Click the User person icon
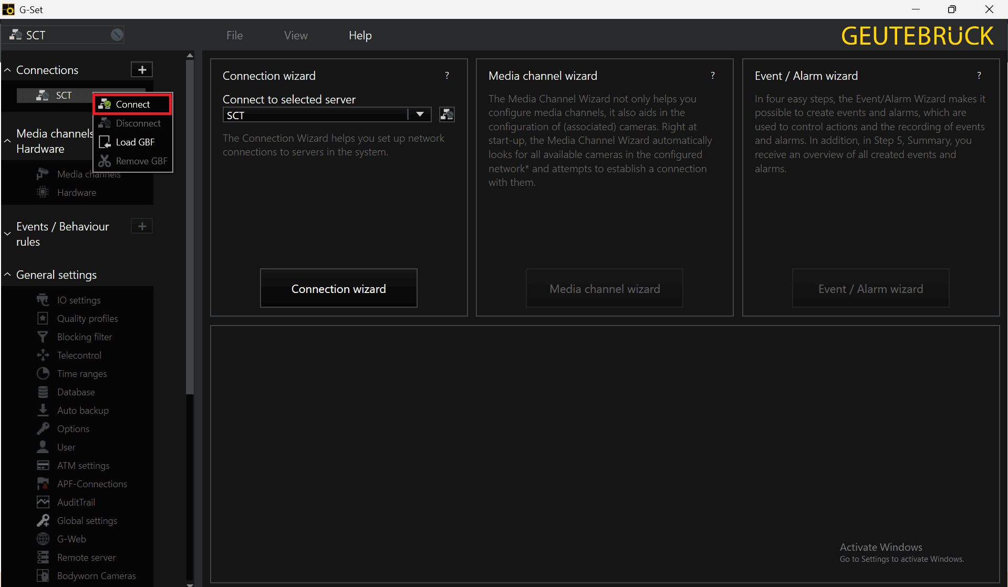The height and width of the screenshot is (587, 1008). pyautogui.click(x=43, y=447)
